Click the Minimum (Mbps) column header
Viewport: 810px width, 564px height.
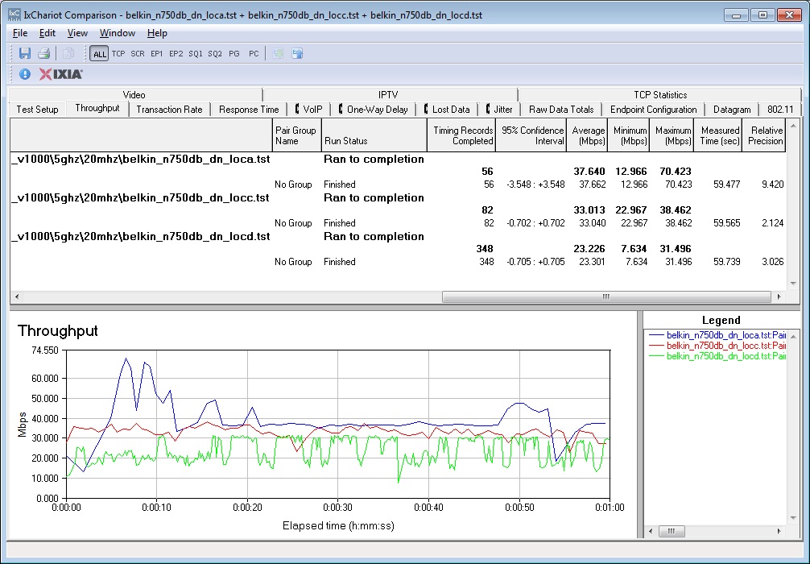[x=629, y=135]
